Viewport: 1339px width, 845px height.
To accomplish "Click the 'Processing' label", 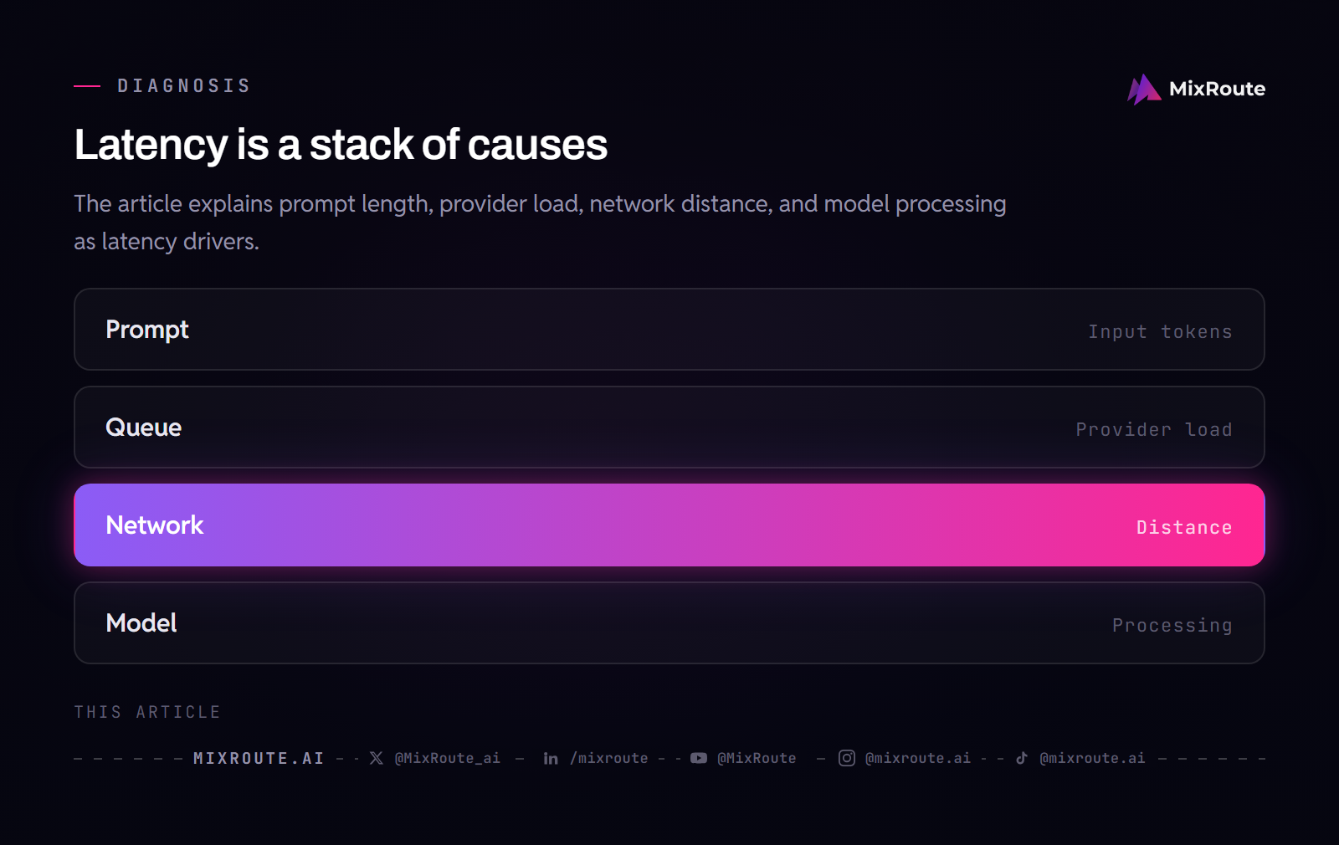I will (x=1172, y=626).
